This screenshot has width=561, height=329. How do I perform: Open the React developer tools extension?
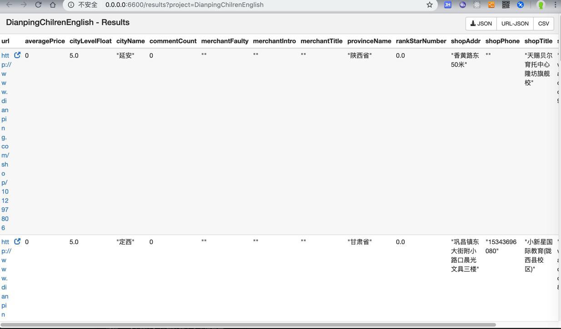point(477,5)
